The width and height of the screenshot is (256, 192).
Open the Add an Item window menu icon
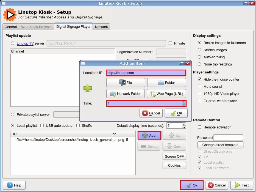(x=83, y=63)
